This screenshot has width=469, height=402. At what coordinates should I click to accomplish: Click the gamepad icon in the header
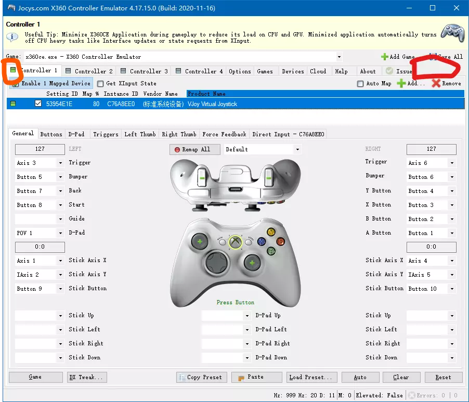[452, 33]
